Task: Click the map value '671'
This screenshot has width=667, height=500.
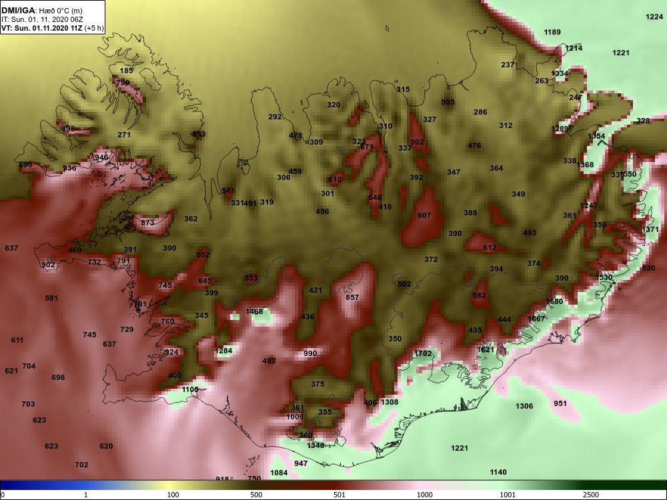Action: tap(367, 147)
